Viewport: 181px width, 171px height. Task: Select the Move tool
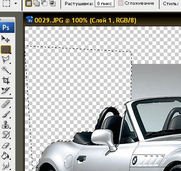pyautogui.click(x=6, y=39)
